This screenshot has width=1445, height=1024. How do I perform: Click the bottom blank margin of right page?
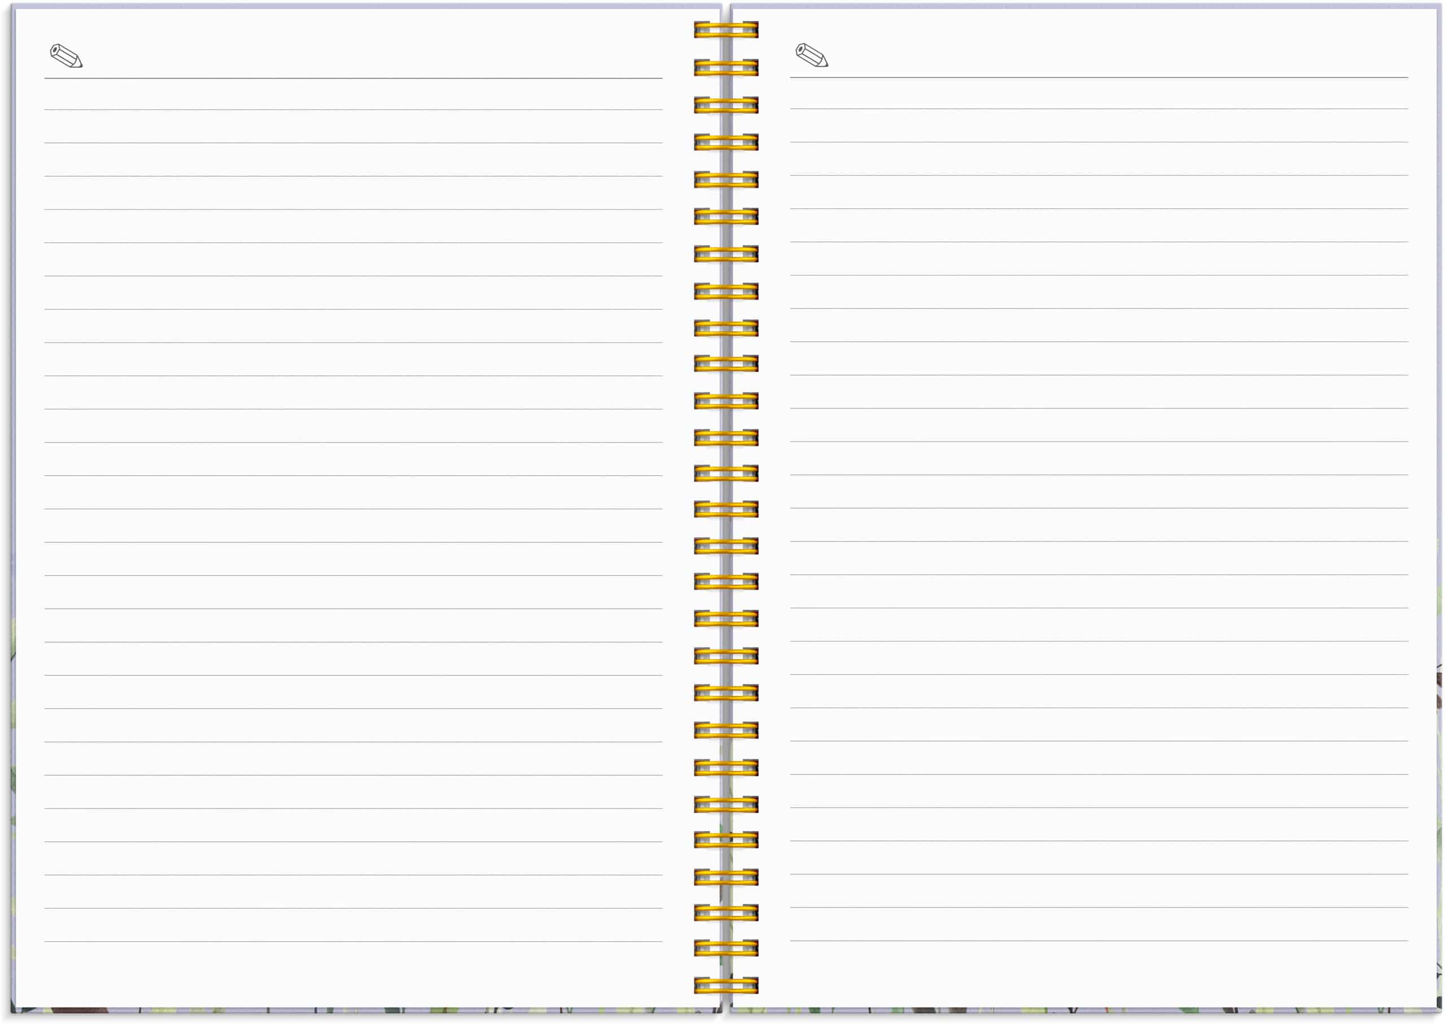click(x=1098, y=974)
